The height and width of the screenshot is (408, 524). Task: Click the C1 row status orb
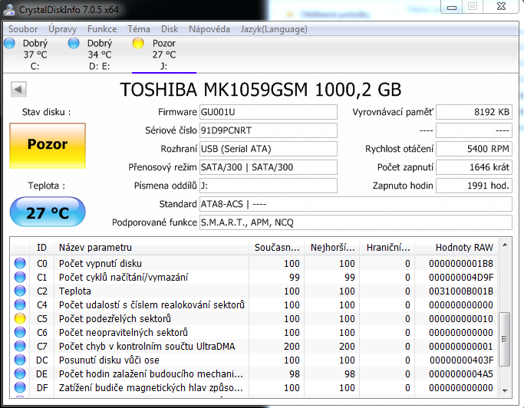point(20,277)
